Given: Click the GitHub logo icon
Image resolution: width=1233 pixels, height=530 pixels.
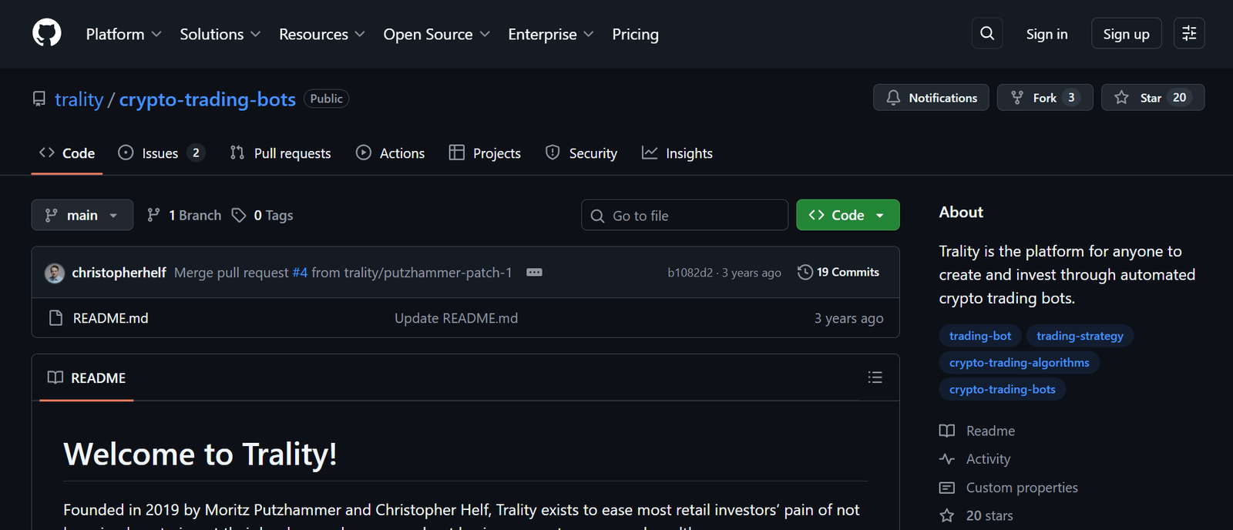Looking at the screenshot, I should point(47,34).
